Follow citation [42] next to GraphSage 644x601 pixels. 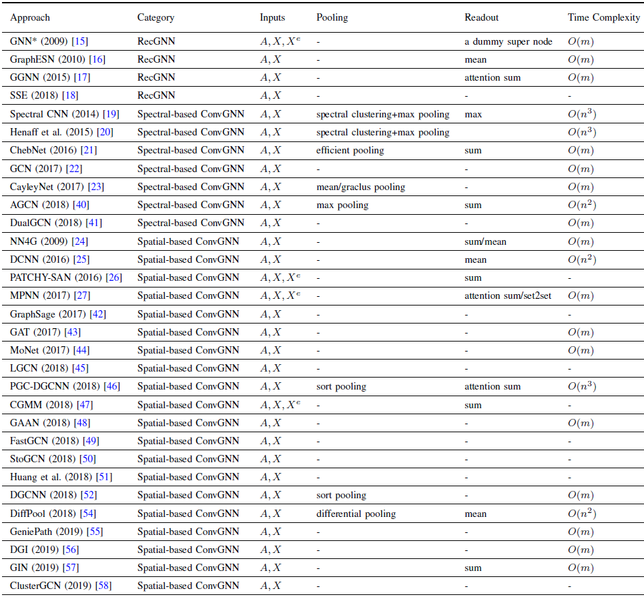97,314
